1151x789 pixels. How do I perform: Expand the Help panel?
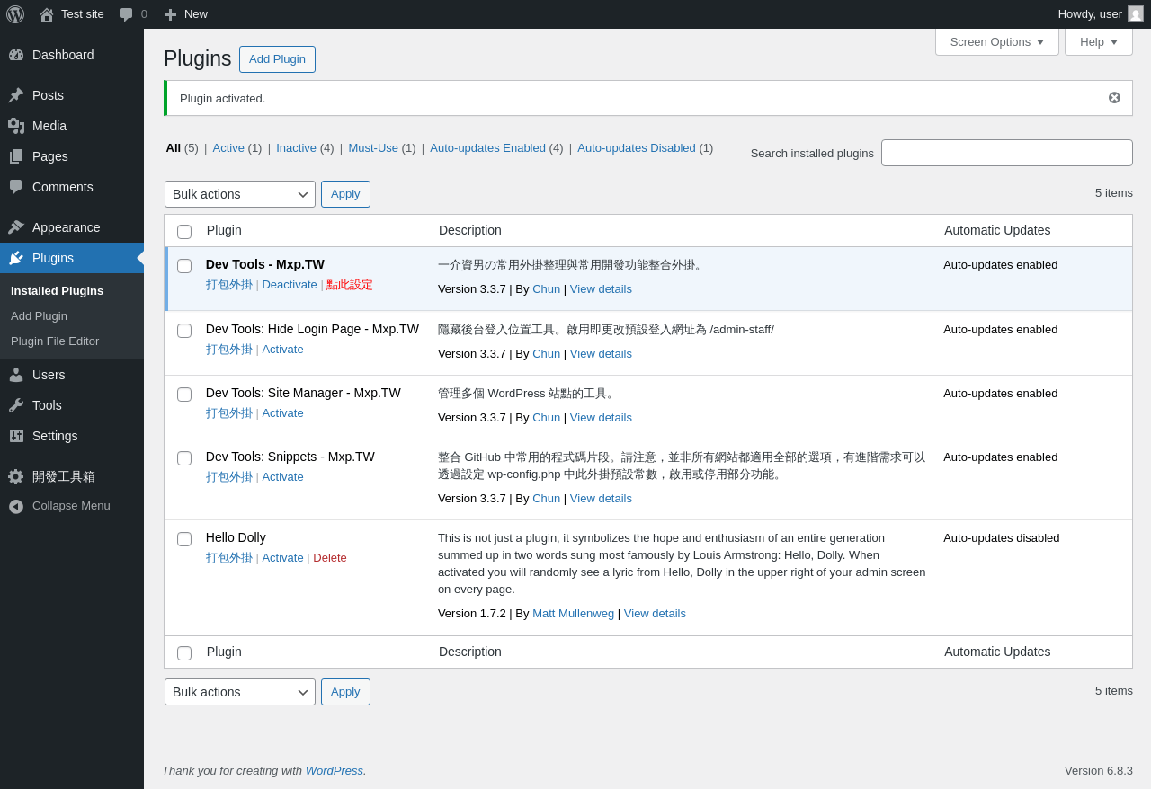coord(1098,41)
